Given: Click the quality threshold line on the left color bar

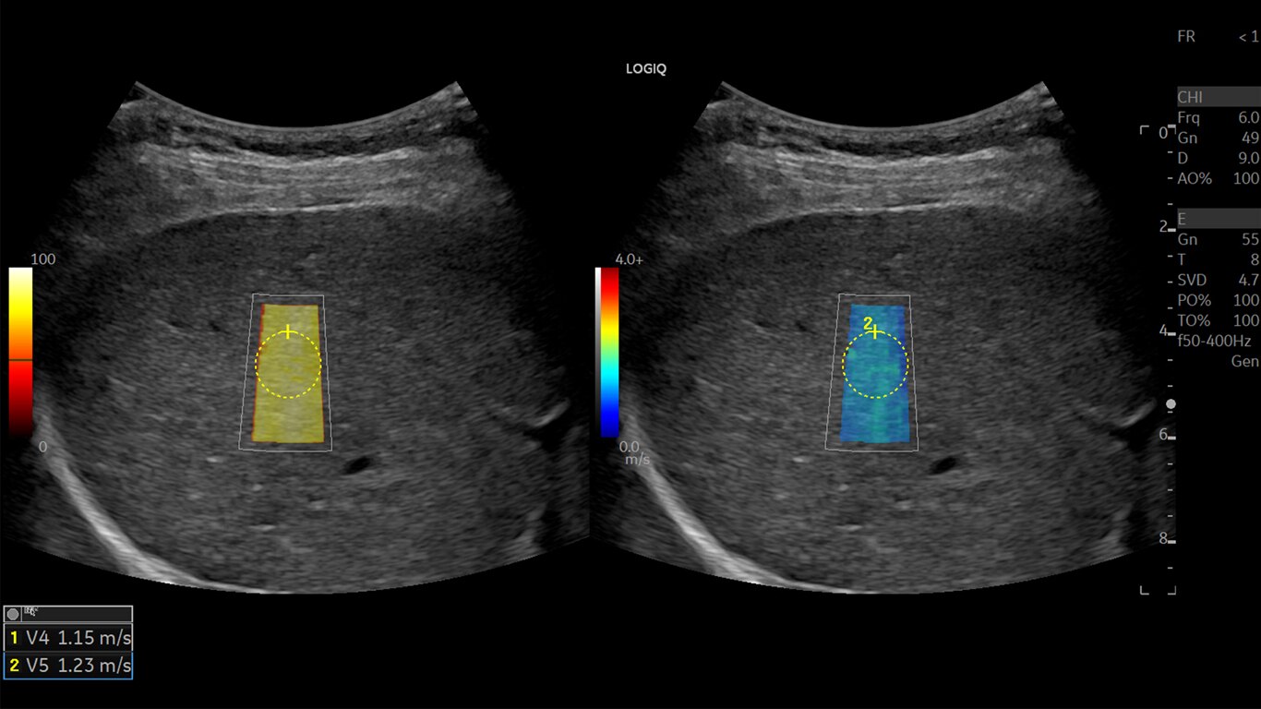Looking at the screenshot, I should click(x=20, y=360).
